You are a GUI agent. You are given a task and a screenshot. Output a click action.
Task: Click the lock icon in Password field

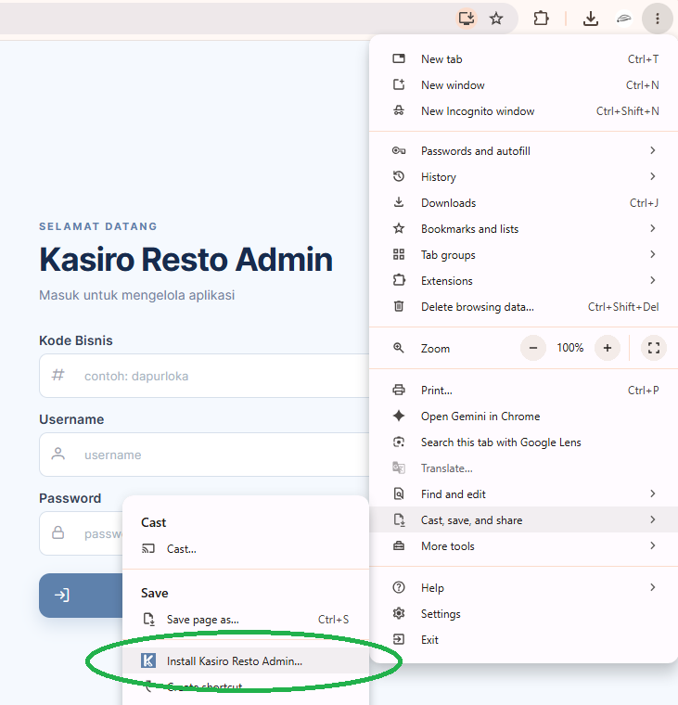(x=58, y=532)
